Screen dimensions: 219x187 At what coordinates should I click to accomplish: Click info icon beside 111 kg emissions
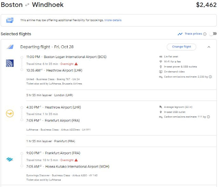pyautogui.click(x=208, y=117)
